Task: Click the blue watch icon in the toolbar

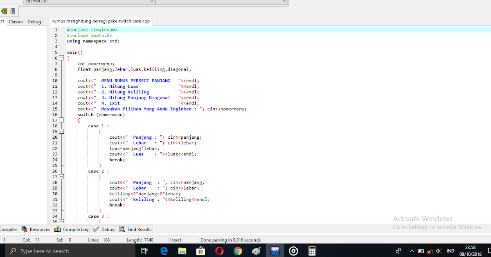Action: point(12,11)
